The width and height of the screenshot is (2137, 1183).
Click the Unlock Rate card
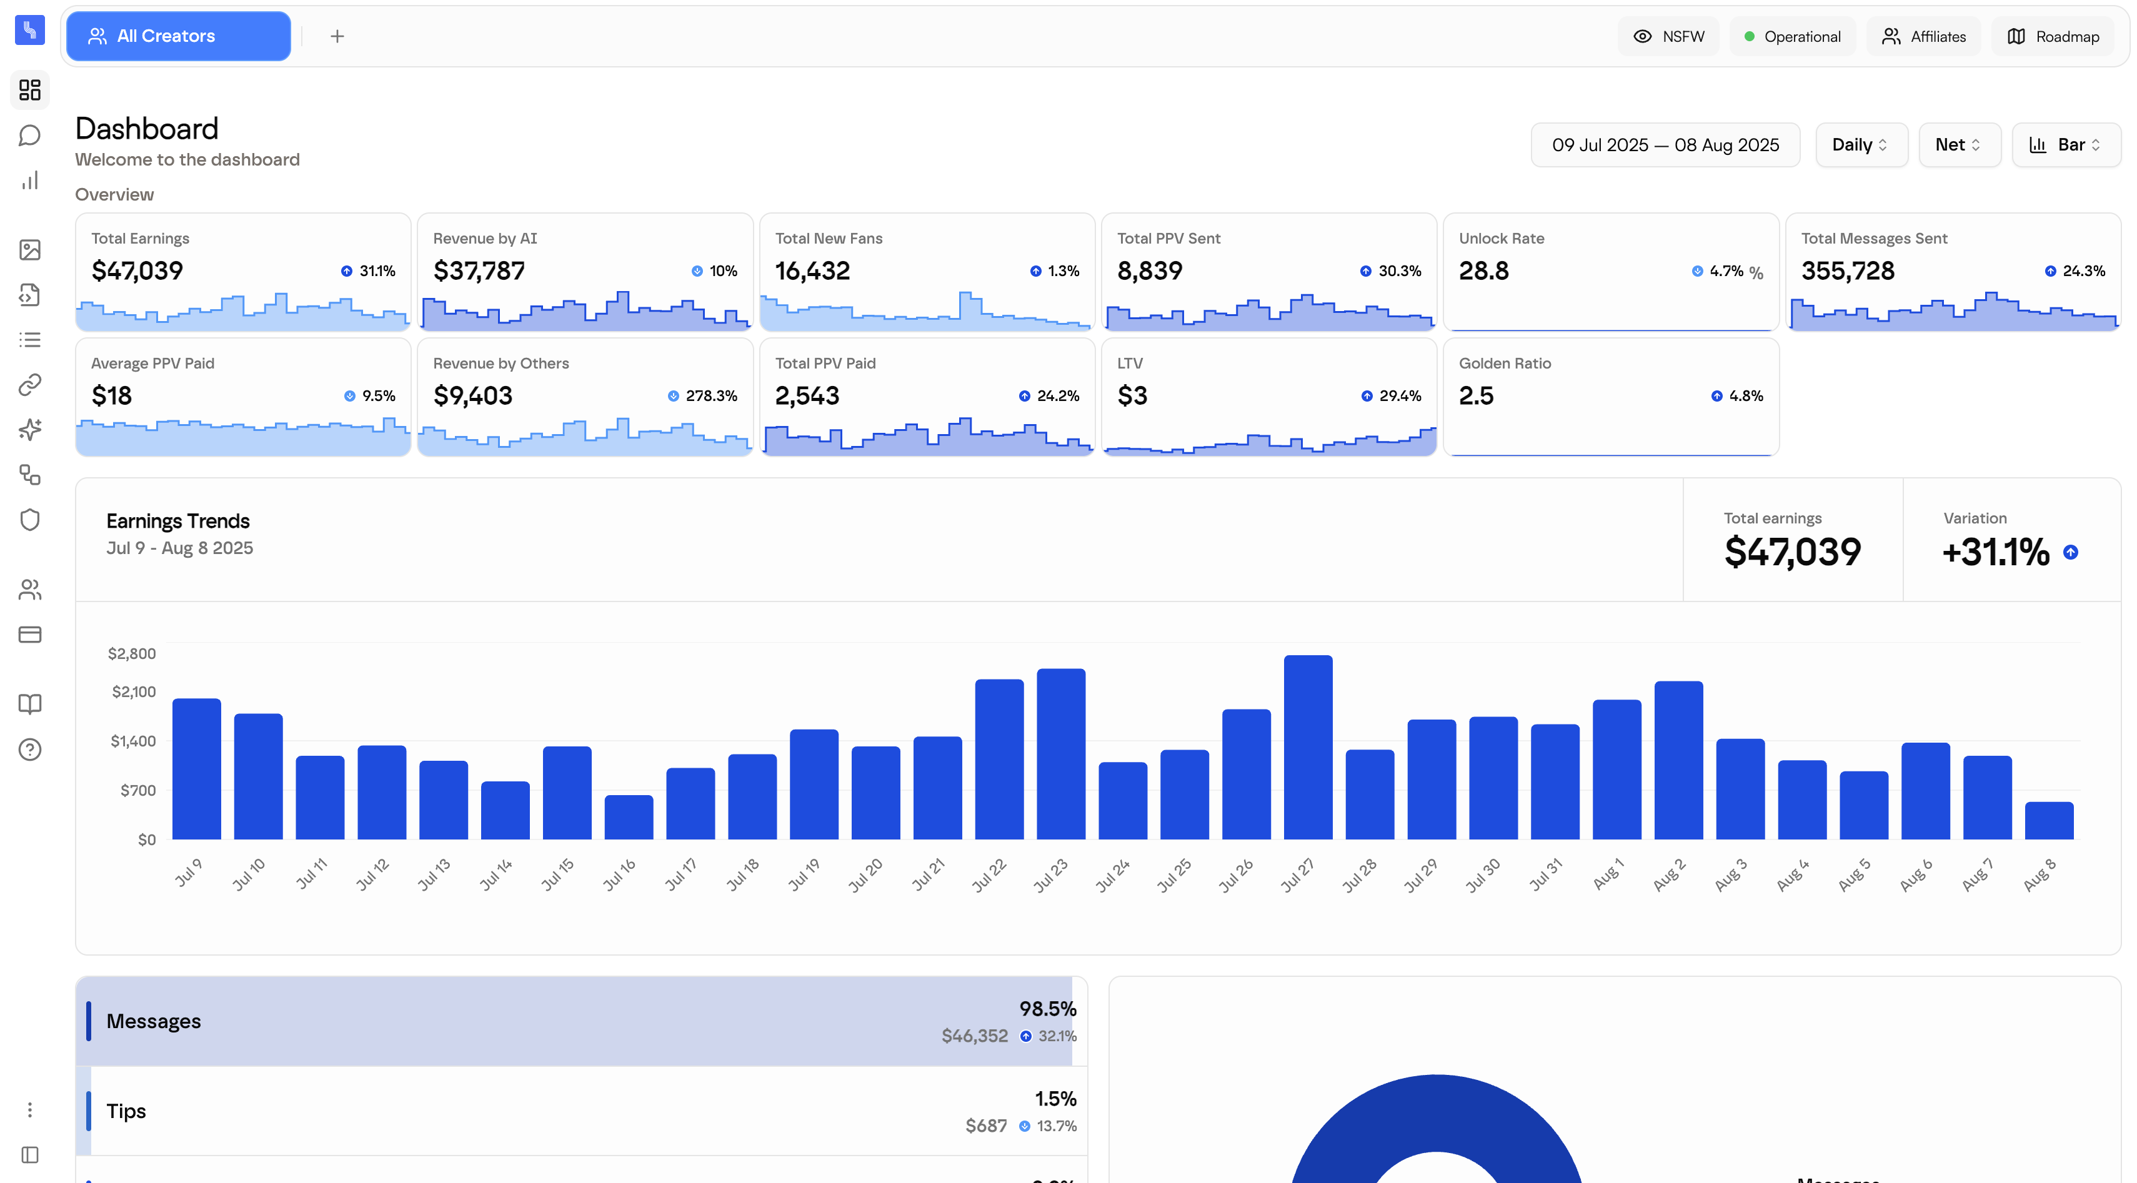(1611, 272)
